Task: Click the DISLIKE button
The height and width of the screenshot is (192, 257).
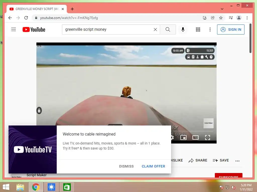Action: tap(177, 160)
